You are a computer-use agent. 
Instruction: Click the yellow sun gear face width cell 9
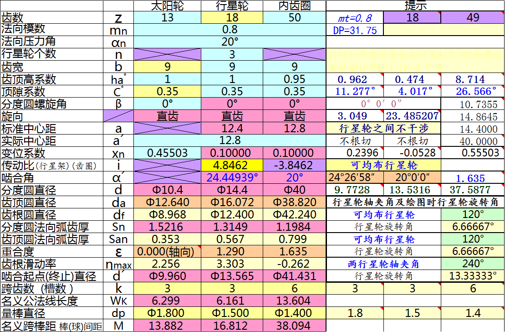click(x=167, y=67)
